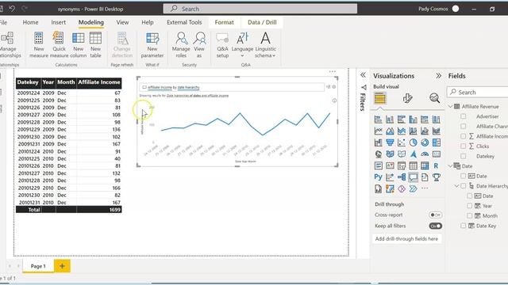508x285 pixels.
Task: Collapse the Visualizations pane
Action: coord(438,76)
